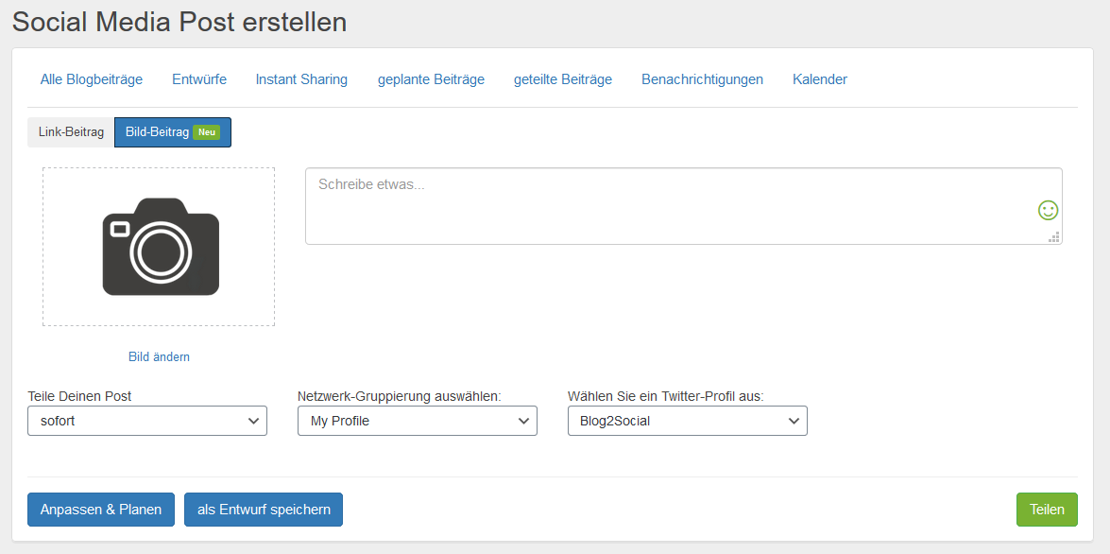View the geteilte Beiträge tab

(x=563, y=79)
